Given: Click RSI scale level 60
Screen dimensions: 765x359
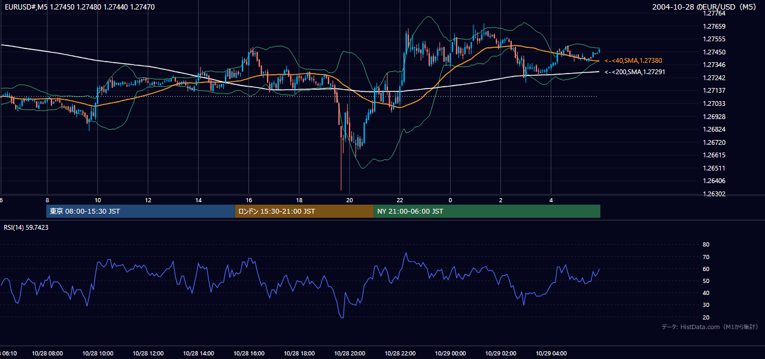Looking at the screenshot, I should (706, 269).
